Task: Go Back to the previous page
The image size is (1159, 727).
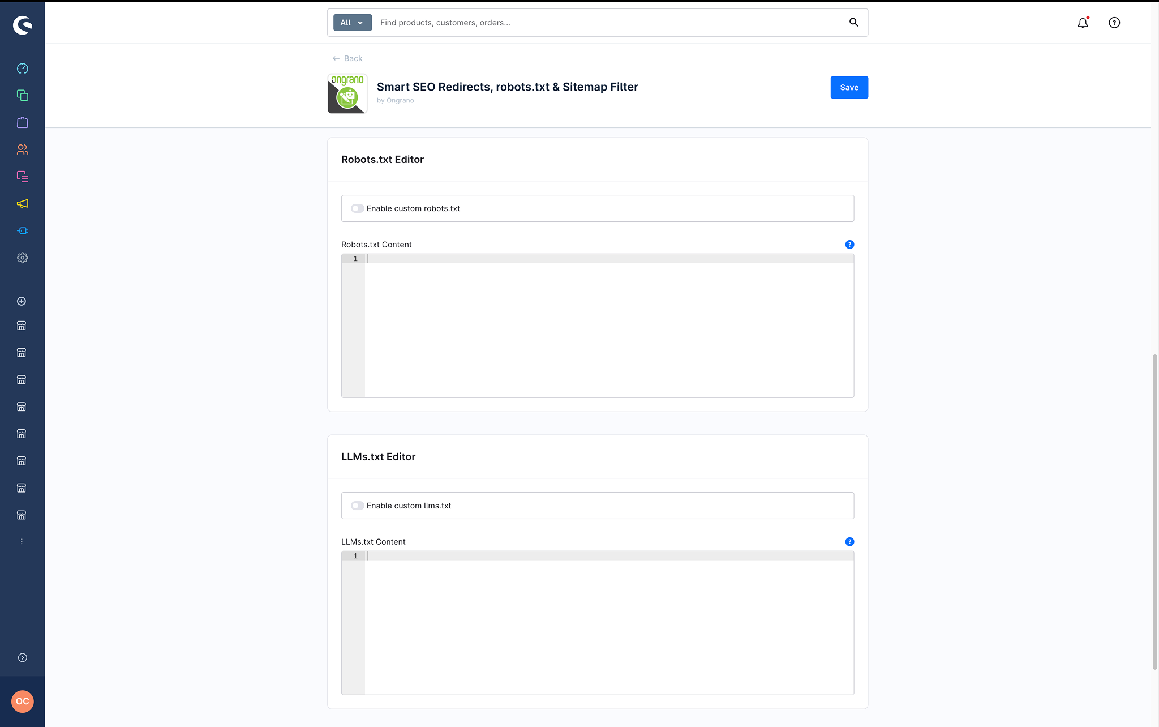Action: [347, 58]
